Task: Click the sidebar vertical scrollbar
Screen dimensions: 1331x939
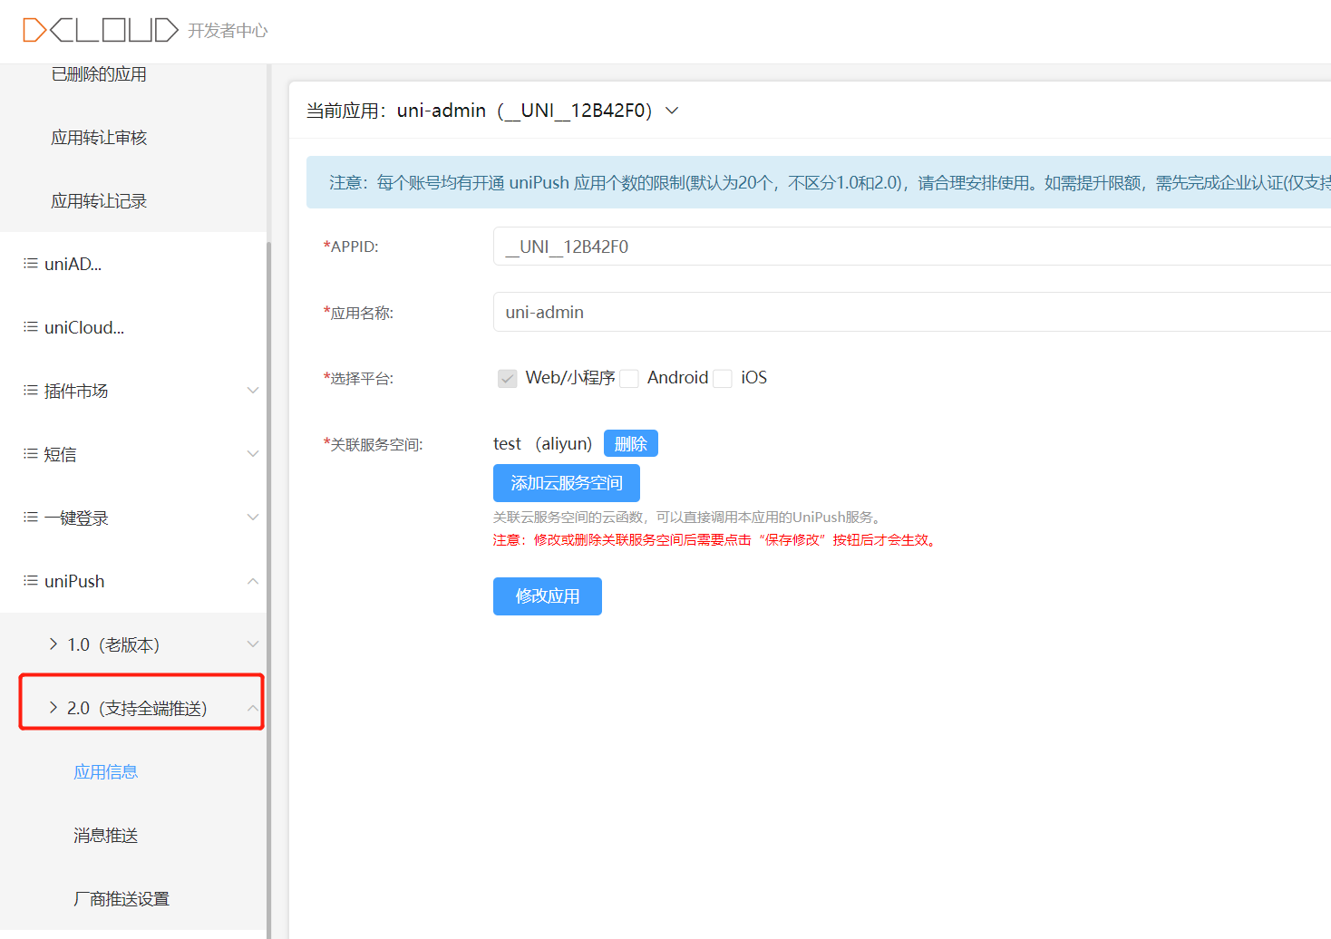Action: point(268,589)
